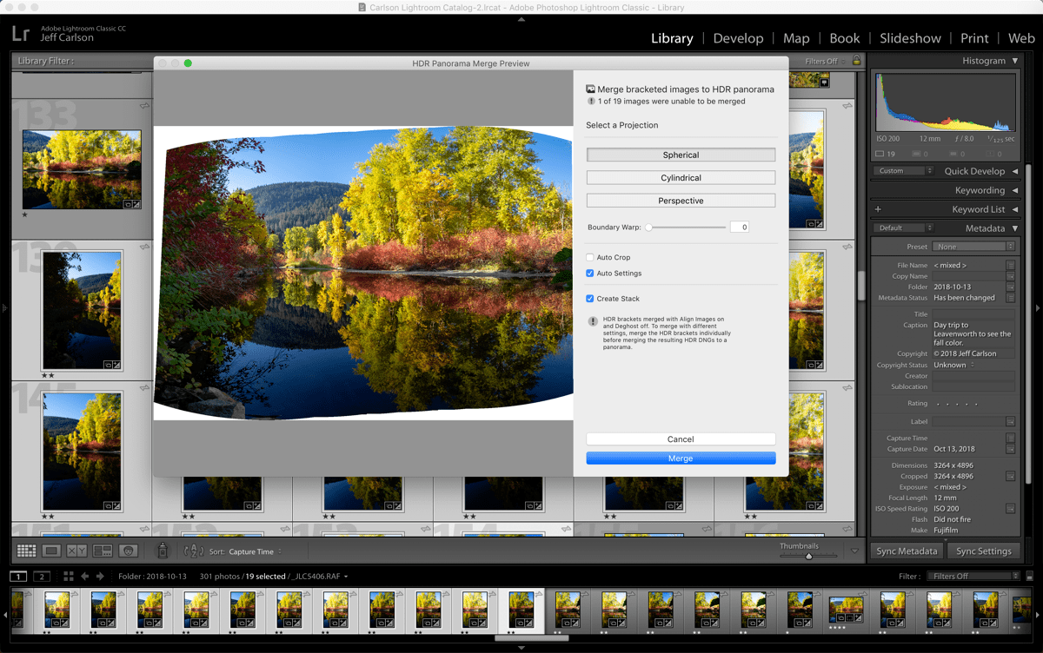Open People view face icon
This screenshot has height=653, width=1043.
[129, 551]
